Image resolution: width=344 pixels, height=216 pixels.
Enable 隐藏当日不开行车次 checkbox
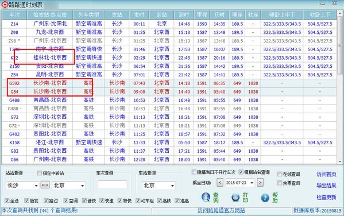(x=194, y=172)
